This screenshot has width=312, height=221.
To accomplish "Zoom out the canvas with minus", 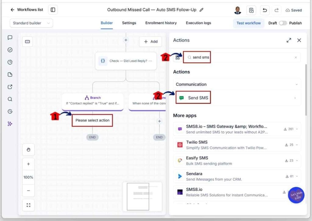I will tap(28, 191).
